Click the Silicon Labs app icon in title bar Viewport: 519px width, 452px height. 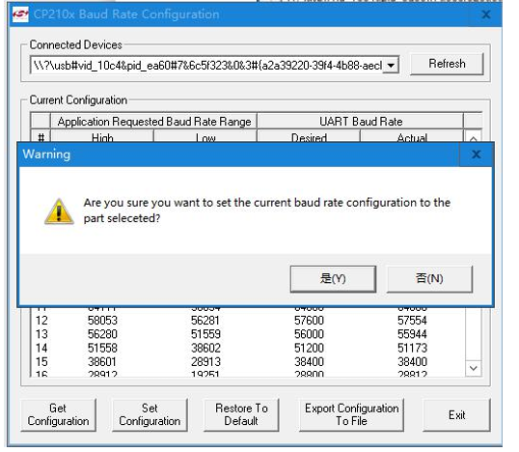point(20,14)
